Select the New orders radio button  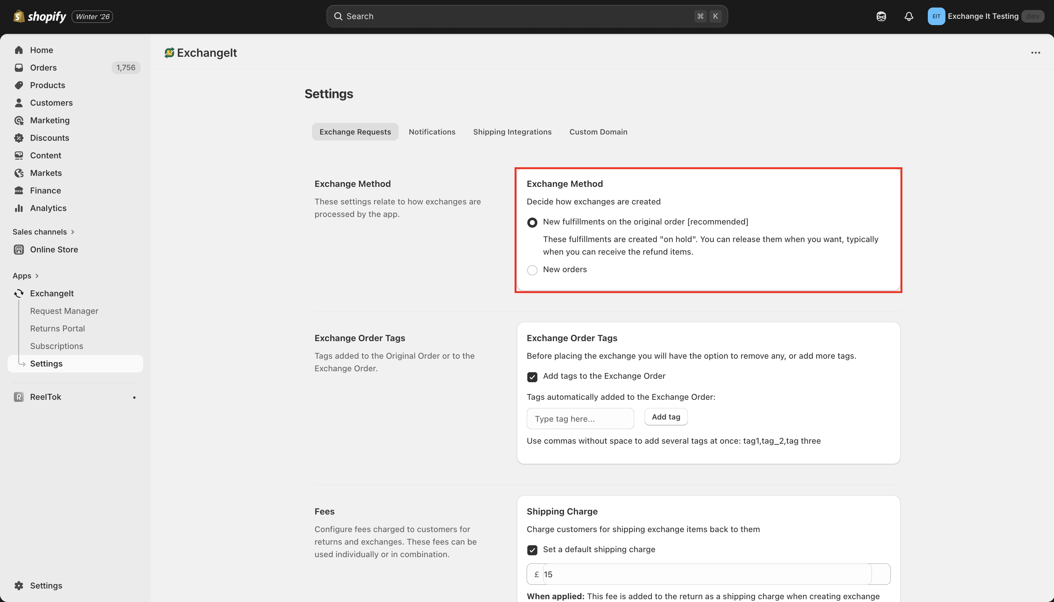pyautogui.click(x=532, y=270)
